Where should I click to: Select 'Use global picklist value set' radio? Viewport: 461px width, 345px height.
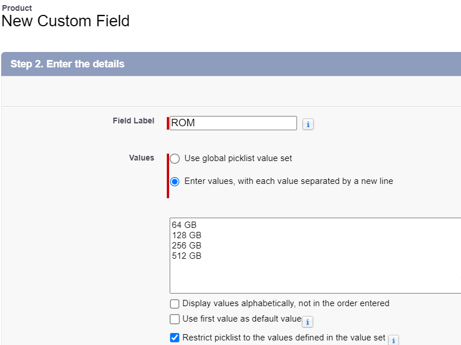click(x=175, y=158)
